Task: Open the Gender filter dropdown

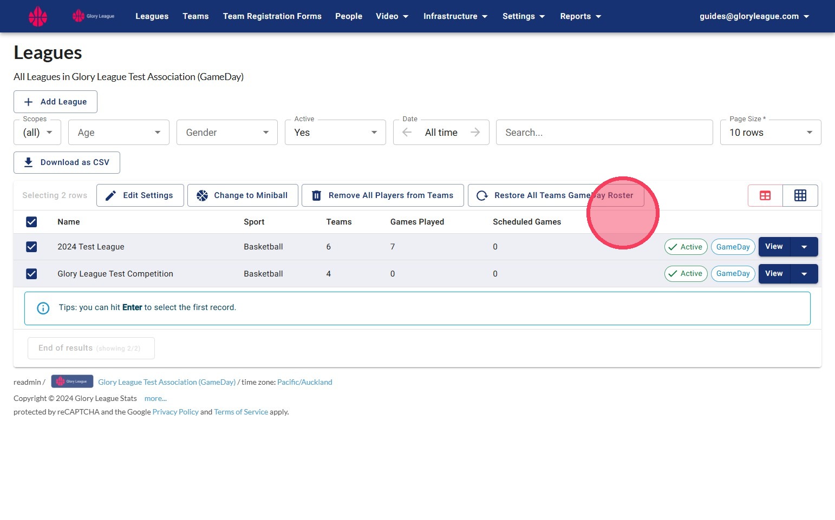Action: pos(227,132)
